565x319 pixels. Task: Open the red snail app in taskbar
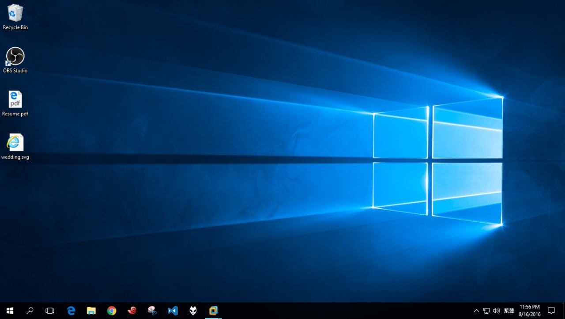pyautogui.click(x=132, y=311)
